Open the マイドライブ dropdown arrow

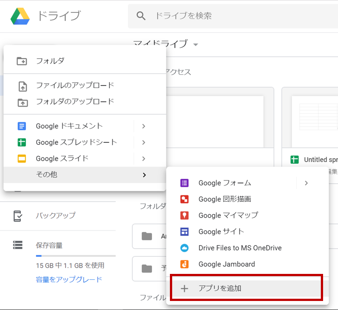[x=196, y=45]
